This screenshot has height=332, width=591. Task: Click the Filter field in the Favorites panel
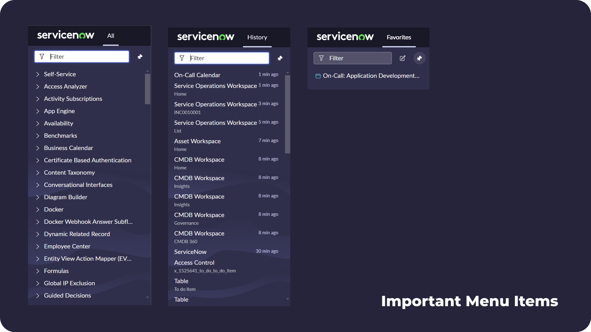[x=352, y=58]
